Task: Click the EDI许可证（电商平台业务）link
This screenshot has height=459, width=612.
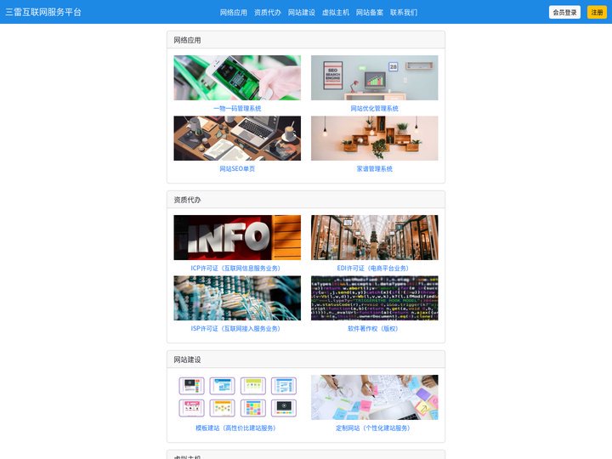Action: pos(373,268)
